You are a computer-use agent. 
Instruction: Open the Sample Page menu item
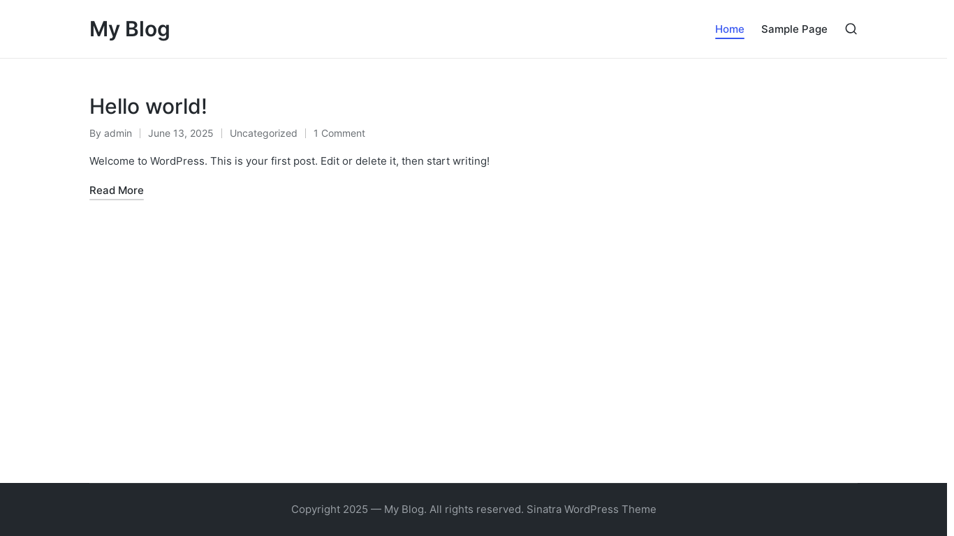click(x=794, y=29)
